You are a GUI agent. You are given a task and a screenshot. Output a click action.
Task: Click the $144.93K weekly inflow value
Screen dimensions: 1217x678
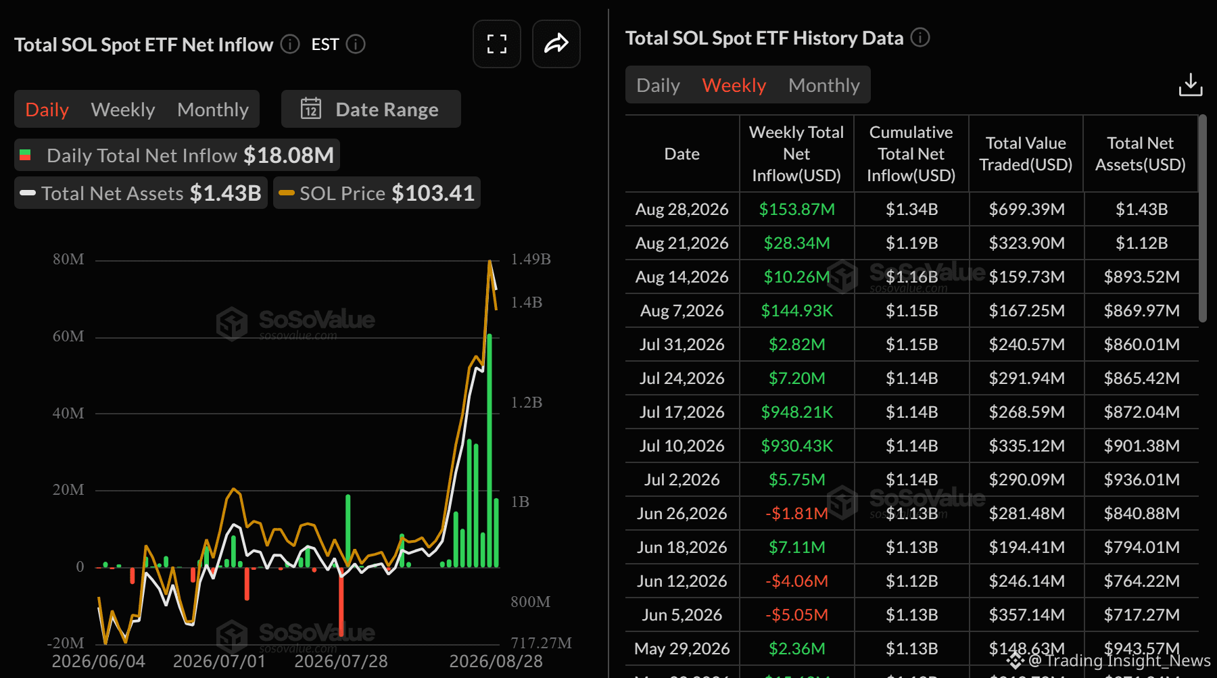[797, 311]
